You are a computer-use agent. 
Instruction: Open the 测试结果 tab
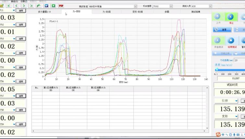(x=196, y=11)
